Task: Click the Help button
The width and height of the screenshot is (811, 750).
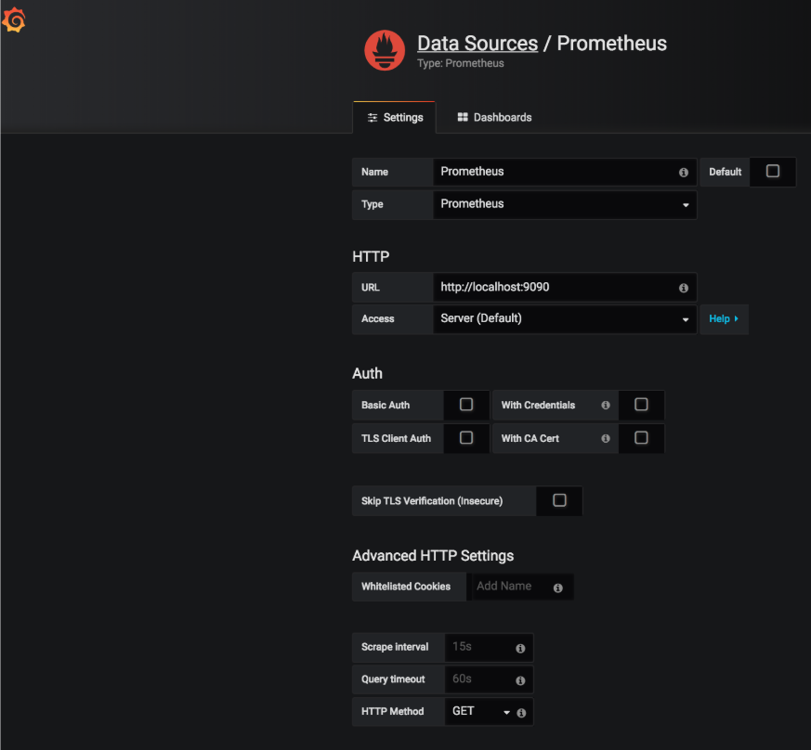Action: [x=724, y=318]
